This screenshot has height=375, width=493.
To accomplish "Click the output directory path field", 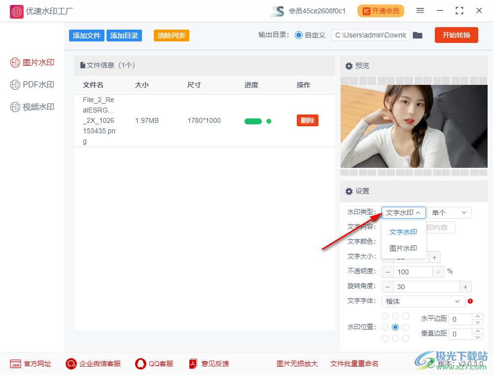I will coord(370,35).
